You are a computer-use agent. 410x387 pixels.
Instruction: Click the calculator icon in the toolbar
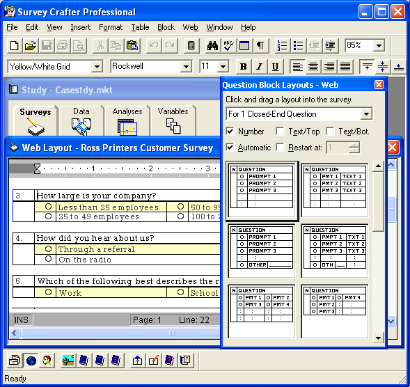pos(191,46)
